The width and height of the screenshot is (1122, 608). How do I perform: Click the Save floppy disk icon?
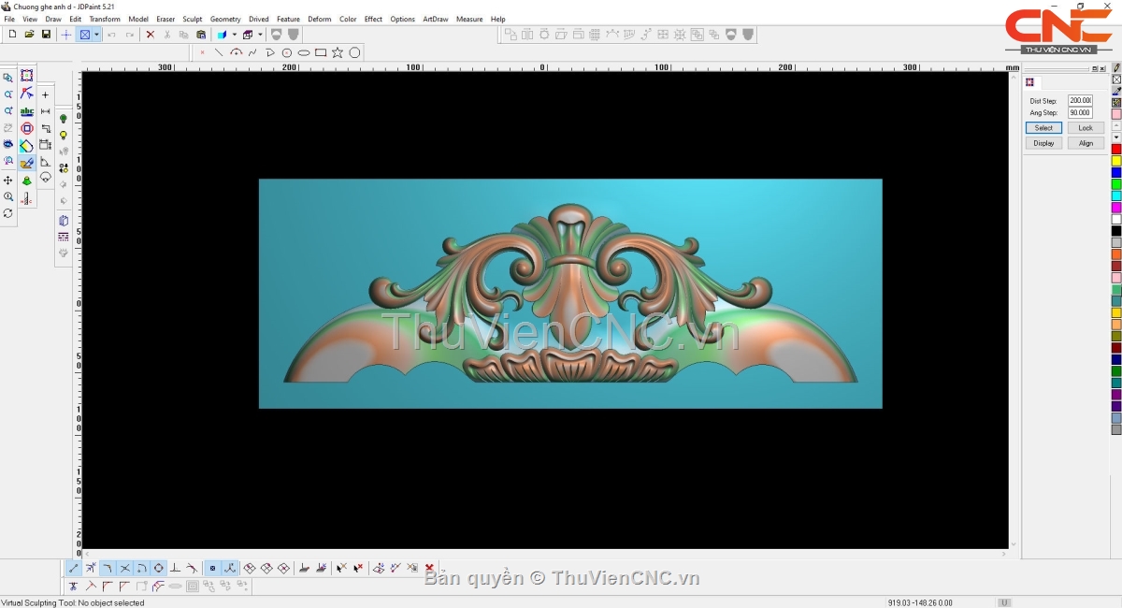[46, 35]
